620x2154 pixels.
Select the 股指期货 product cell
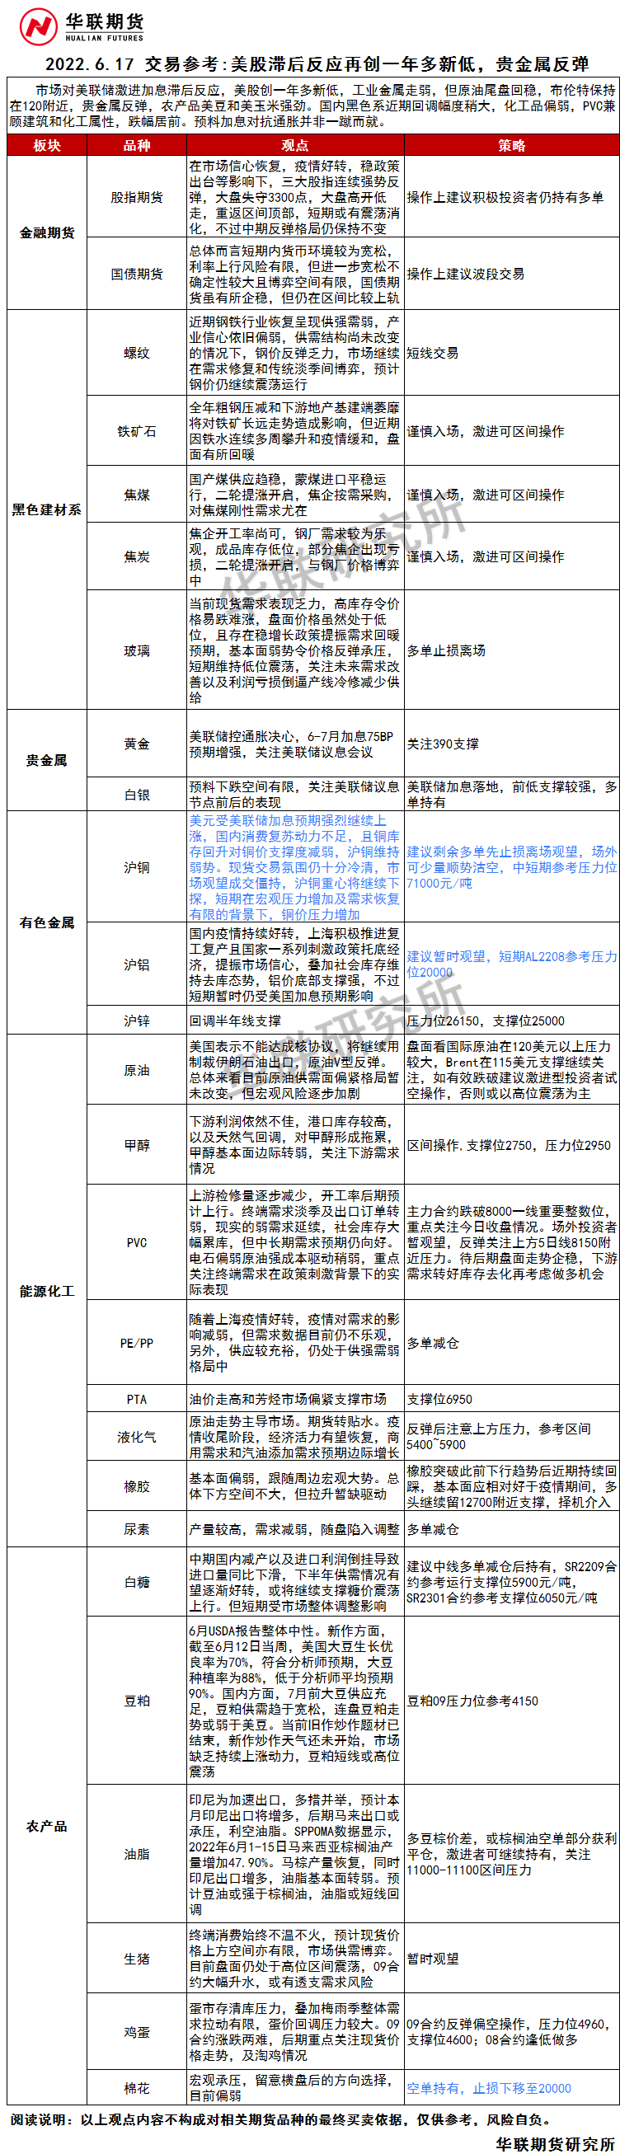pyautogui.click(x=136, y=197)
